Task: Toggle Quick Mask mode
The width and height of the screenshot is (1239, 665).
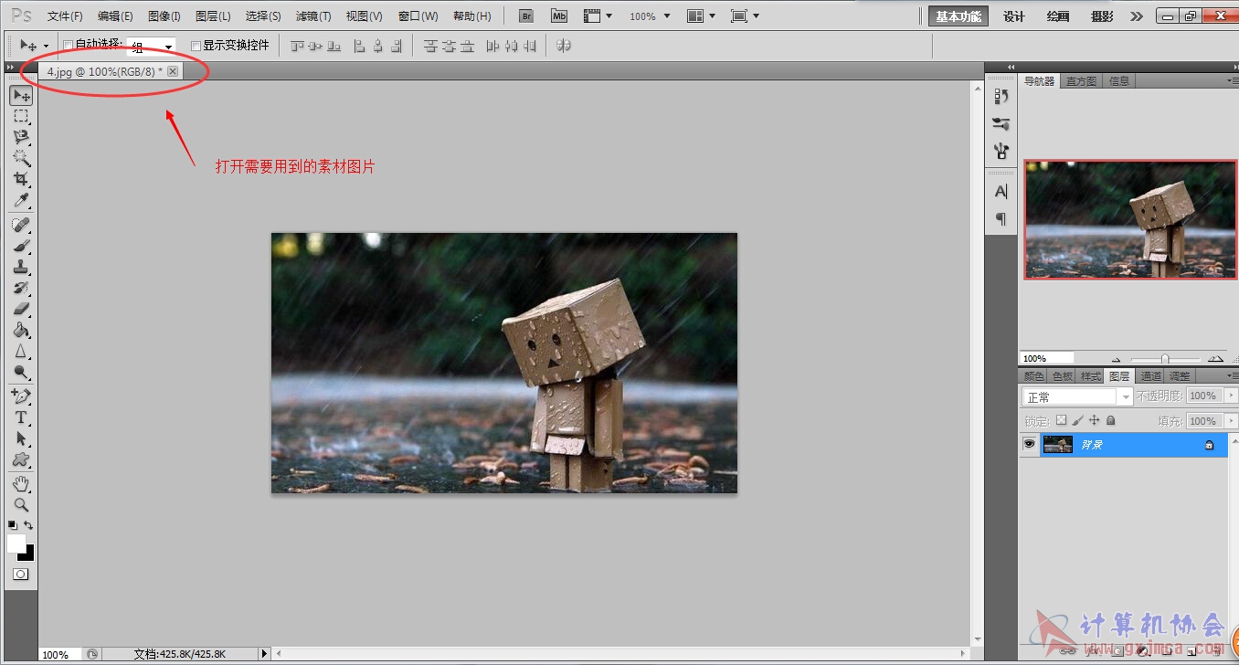Action: point(20,574)
